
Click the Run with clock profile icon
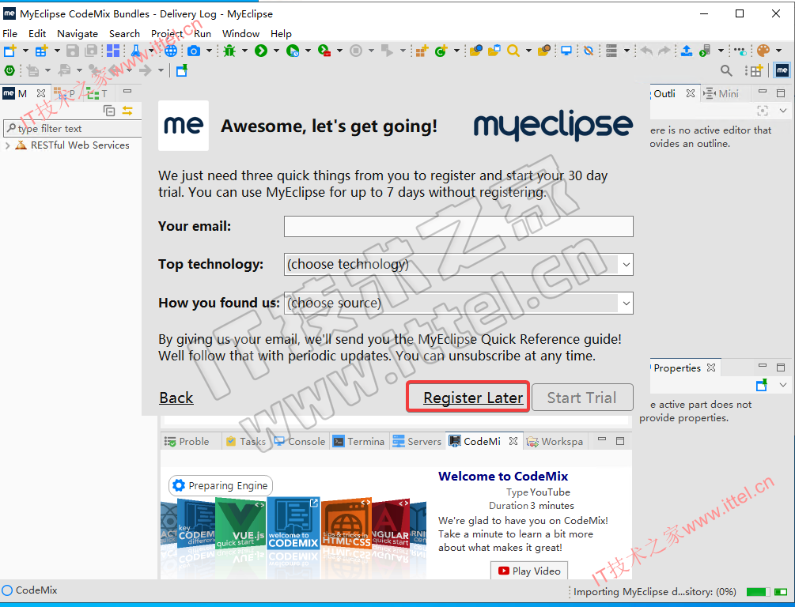click(293, 51)
